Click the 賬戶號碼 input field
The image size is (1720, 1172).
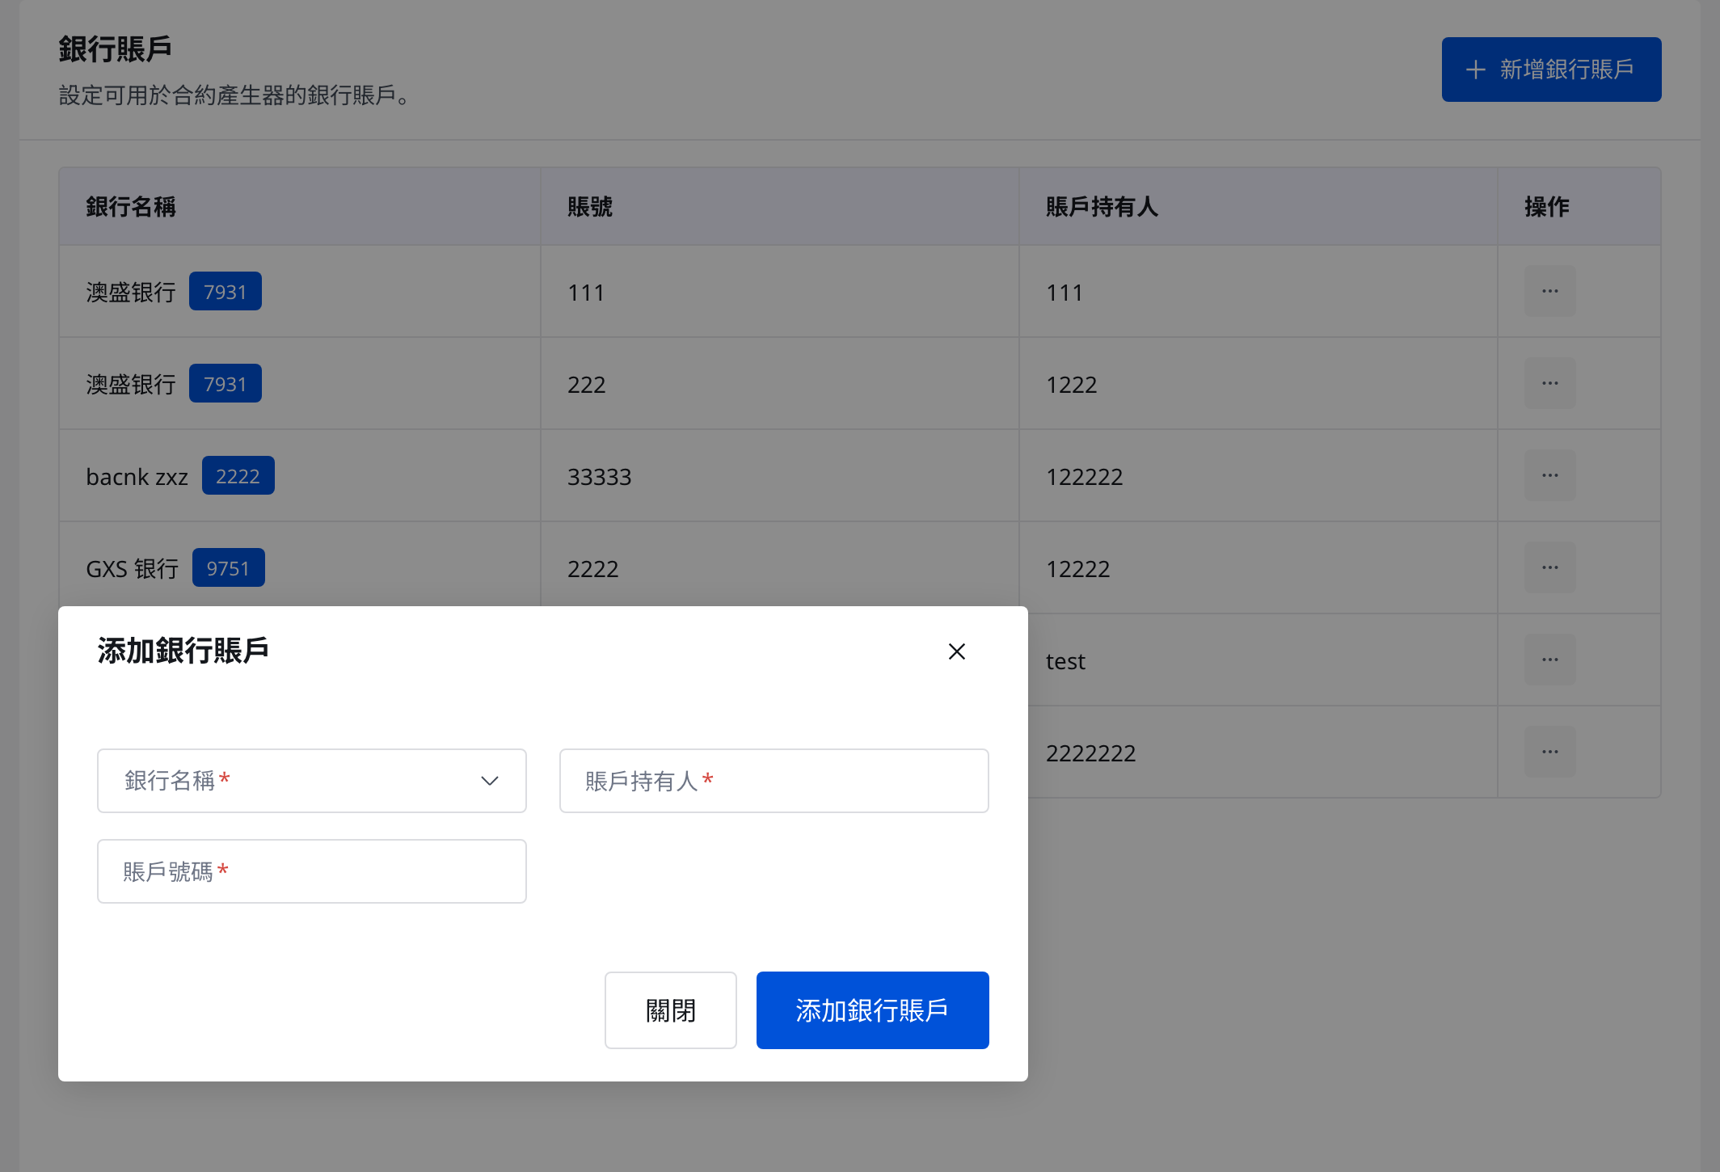pyautogui.click(x=312, y=871)
